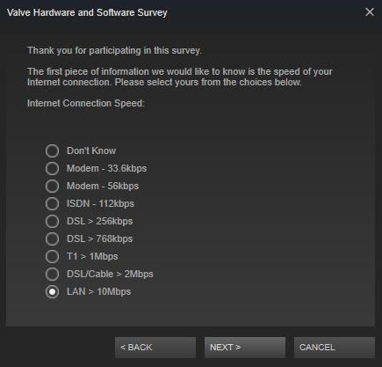Select Modem - 56kbps radio button
The image size is (382, 367).
coord(52,186)
